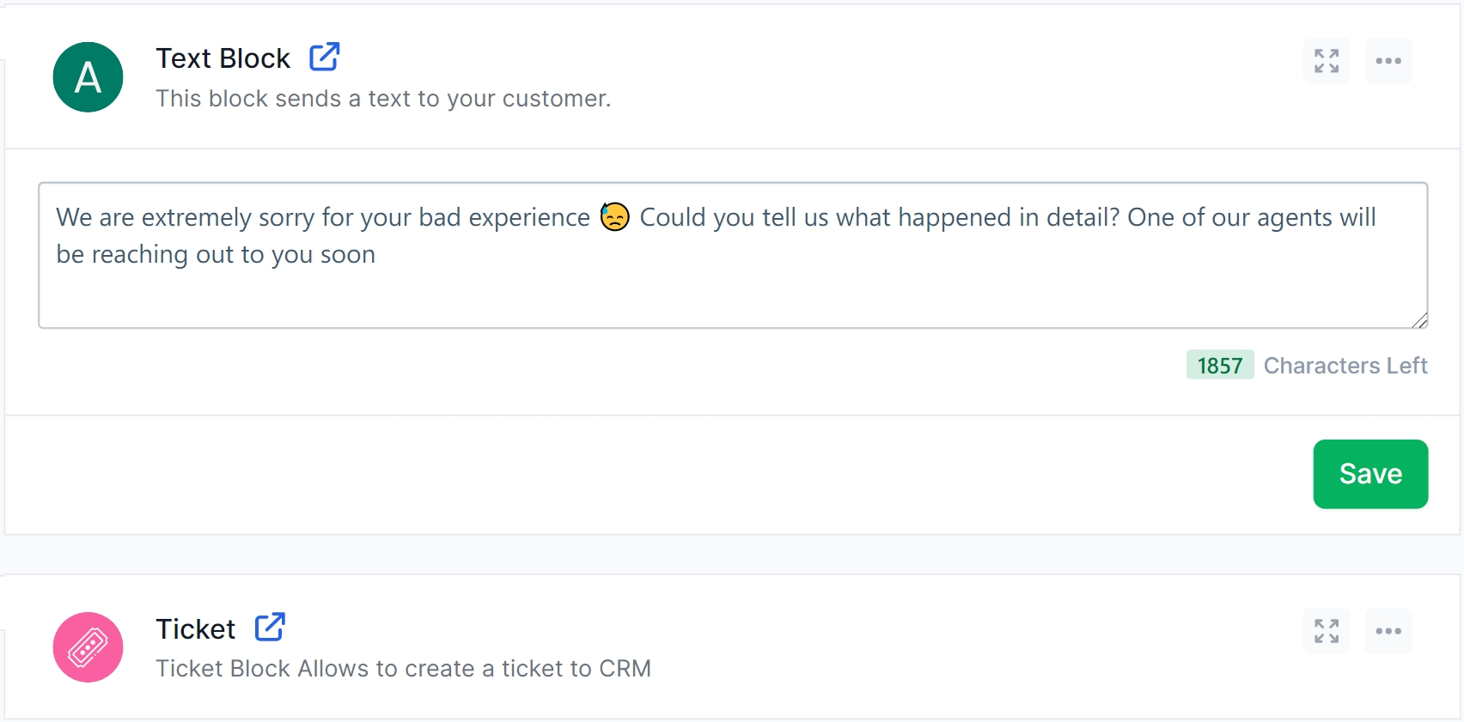Select the 'Text Block' title
Screen dimensions: 1464x722
(223, 58)
